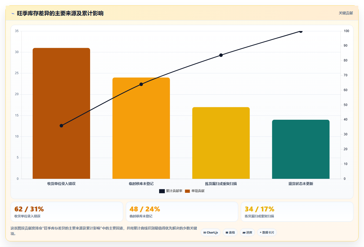Viewport: 364px width, 247px height.
Task: Click the 拣货漏扫或重复扫描 yellow bar
Action: coord(221,143)
